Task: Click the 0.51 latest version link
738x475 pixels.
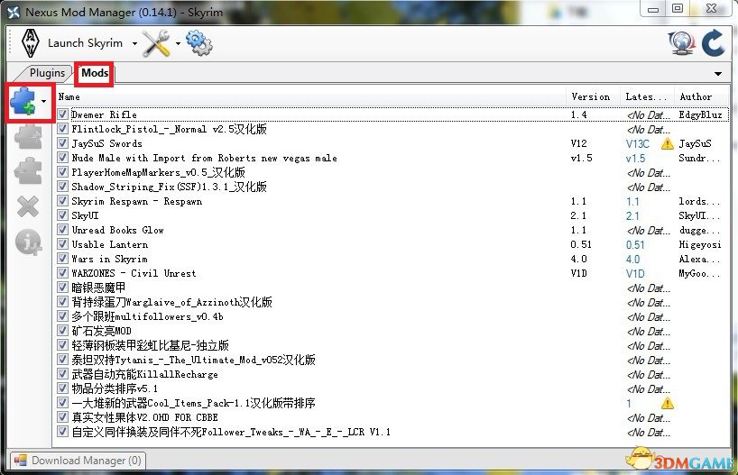Action: (x=635, y=245)
